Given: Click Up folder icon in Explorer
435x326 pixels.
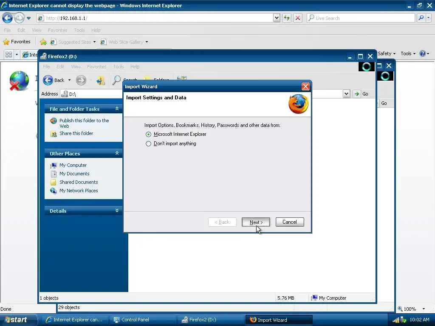Looking at the screenshot, I should tap(100, 80).
